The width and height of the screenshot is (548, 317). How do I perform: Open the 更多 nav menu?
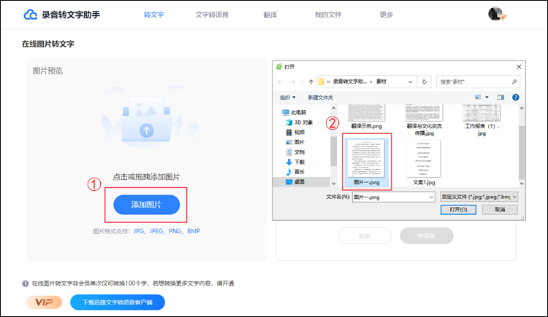(x=387, y=15)
